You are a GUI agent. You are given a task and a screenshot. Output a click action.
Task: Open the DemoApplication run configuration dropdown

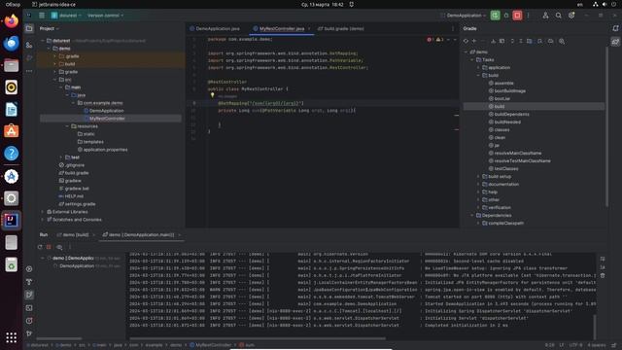[464, 16]
